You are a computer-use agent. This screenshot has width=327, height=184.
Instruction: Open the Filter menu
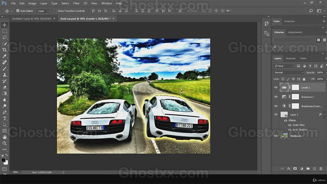coord(76,3)
